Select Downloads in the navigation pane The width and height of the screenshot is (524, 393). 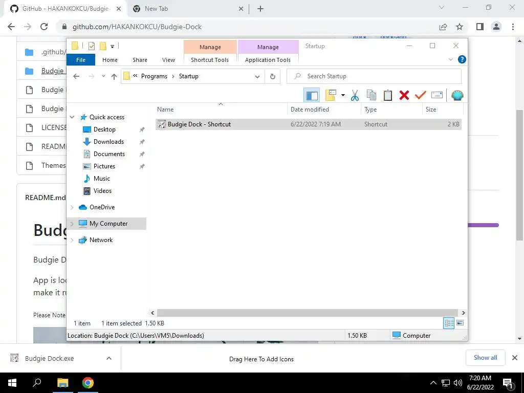(x=108, y=142)
